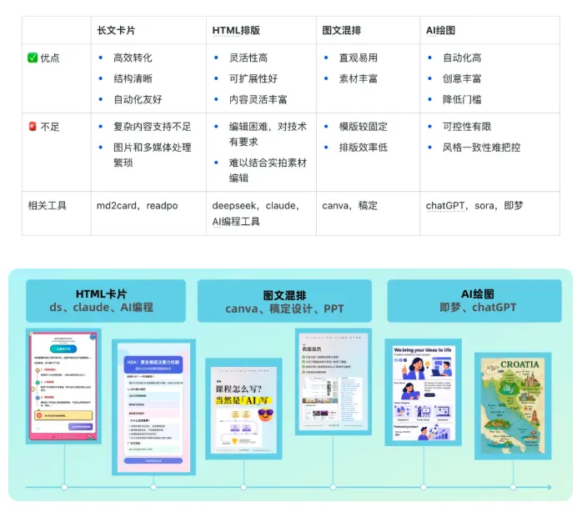The width and height of the screenshot is (577, 507).
Task: Click the timeline dot under the green checklist card
Action: (333, 487)
